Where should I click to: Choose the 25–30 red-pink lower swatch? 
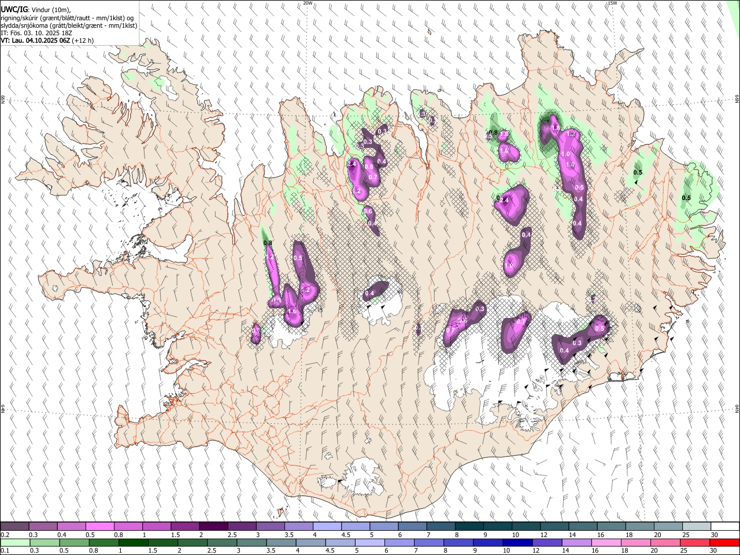[694, 542]
